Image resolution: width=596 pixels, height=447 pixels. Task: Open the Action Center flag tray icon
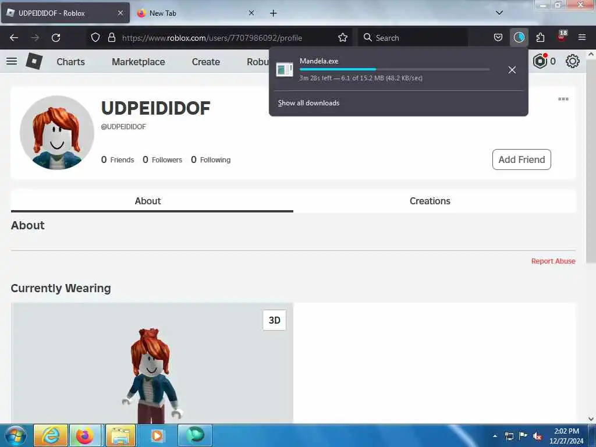click(x=523, y=436)
